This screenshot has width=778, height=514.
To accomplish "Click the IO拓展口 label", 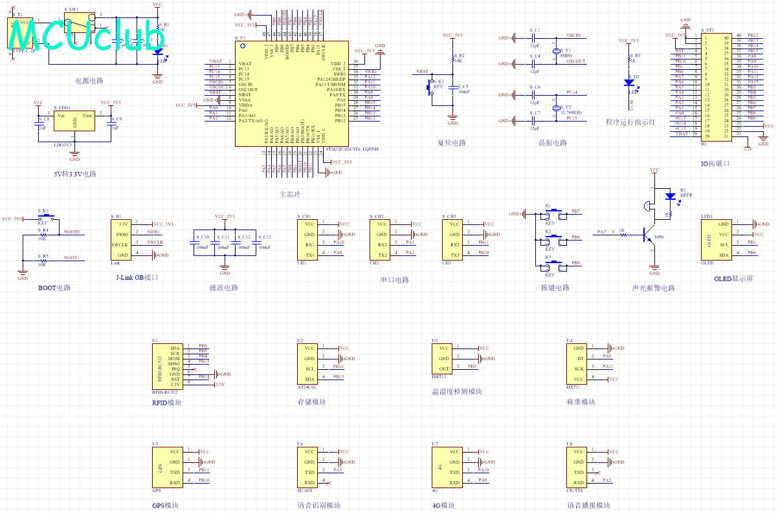I will (x=715, y=164).
